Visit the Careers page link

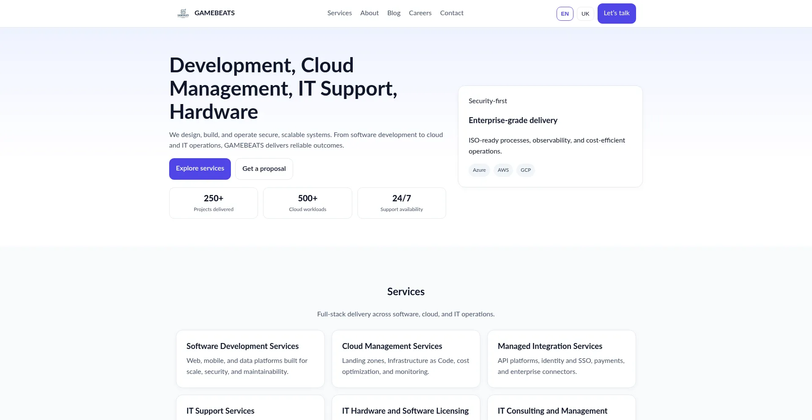(420, 13)
